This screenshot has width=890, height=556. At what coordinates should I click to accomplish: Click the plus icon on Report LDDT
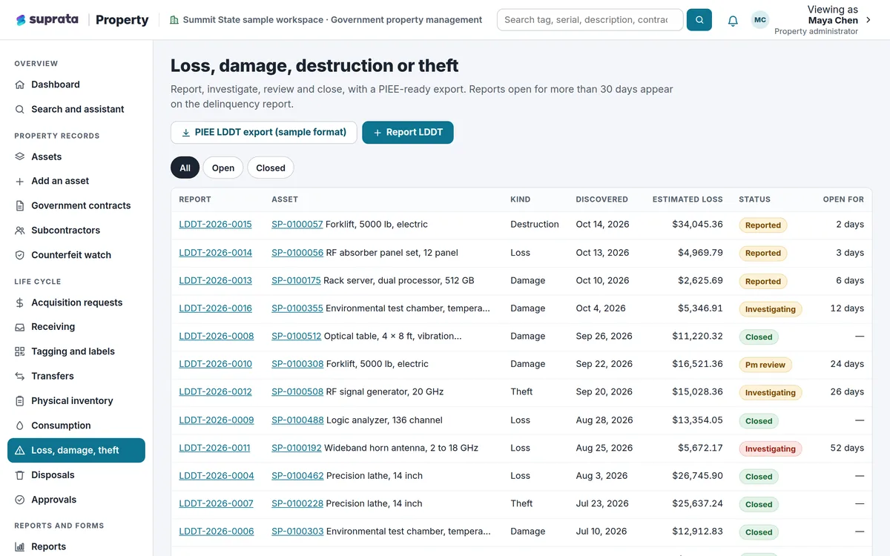[378, 133]
